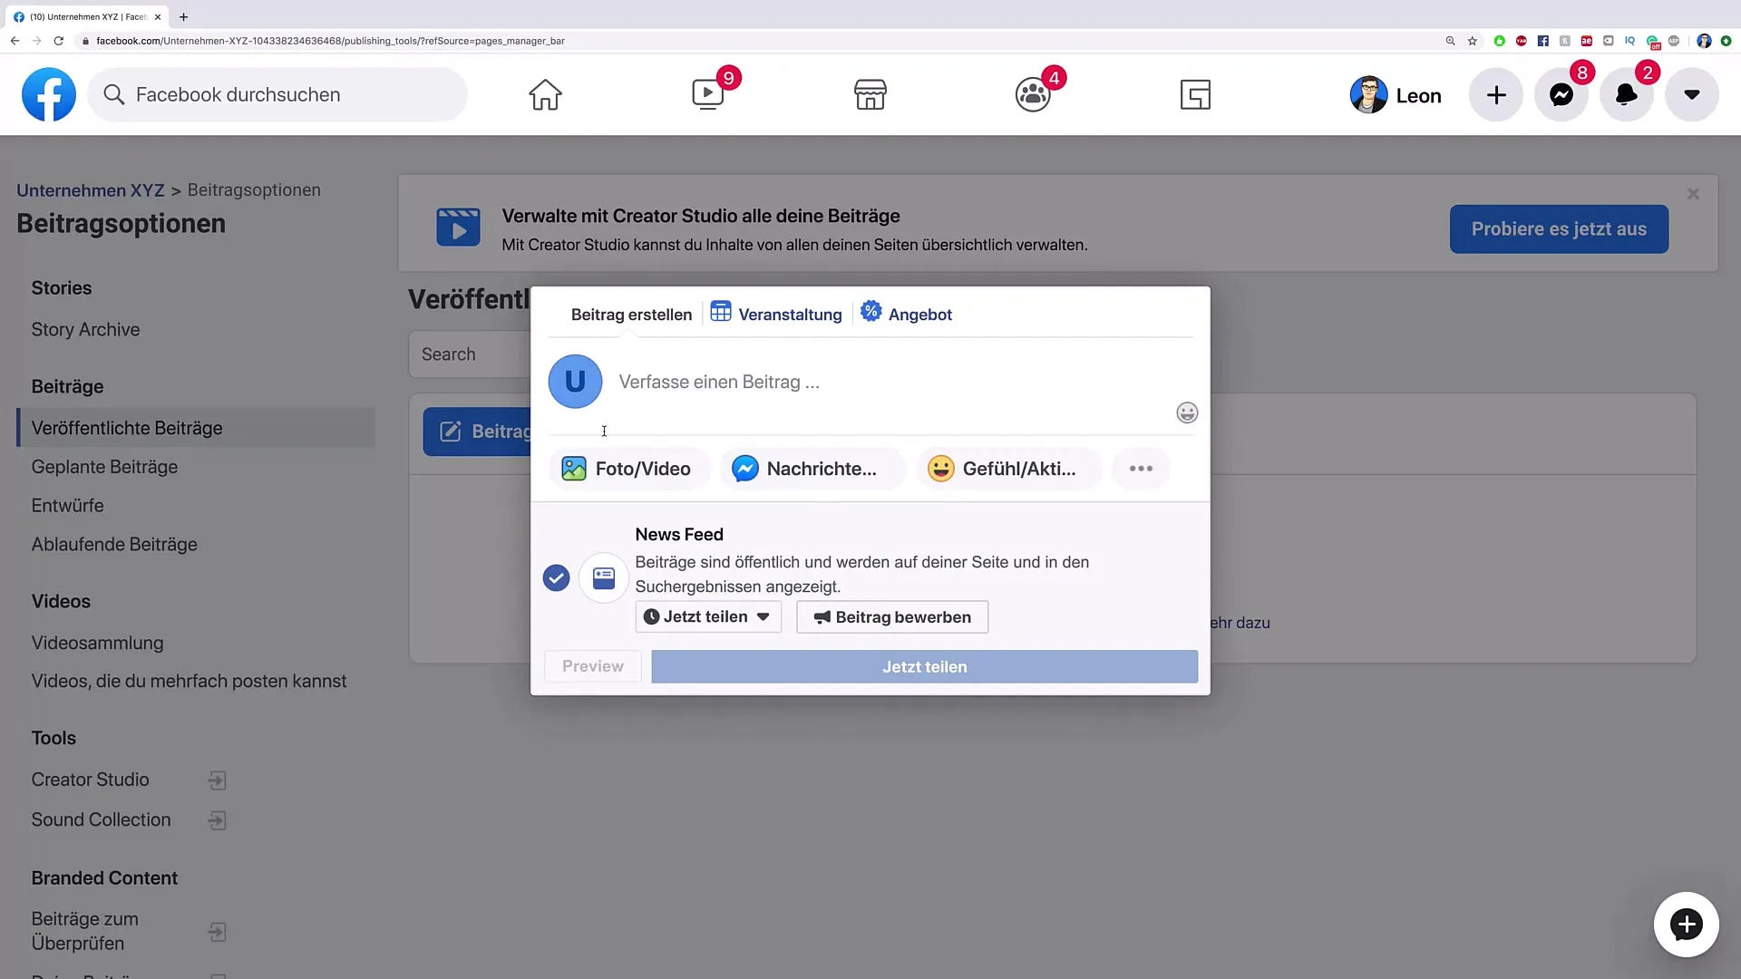The width and height of the screenshot is (1741, 979).
Task: Open the Marketplace icon
Action: pos(870,94)
